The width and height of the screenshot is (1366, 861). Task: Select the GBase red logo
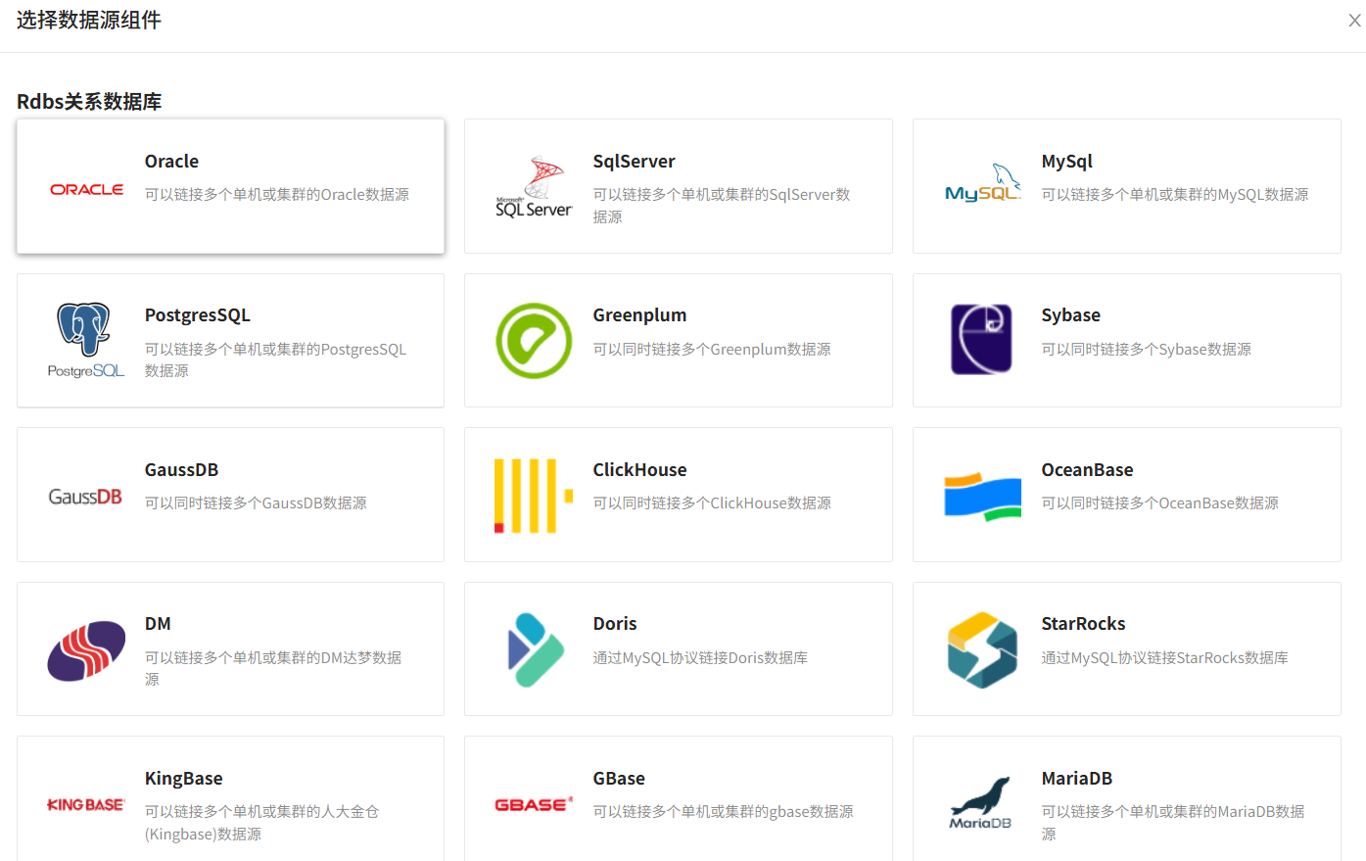click(x=535, y=803)
